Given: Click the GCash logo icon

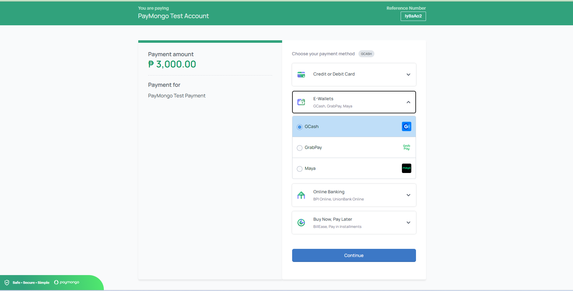Looking at the screenshot, I should pos(406,126).
